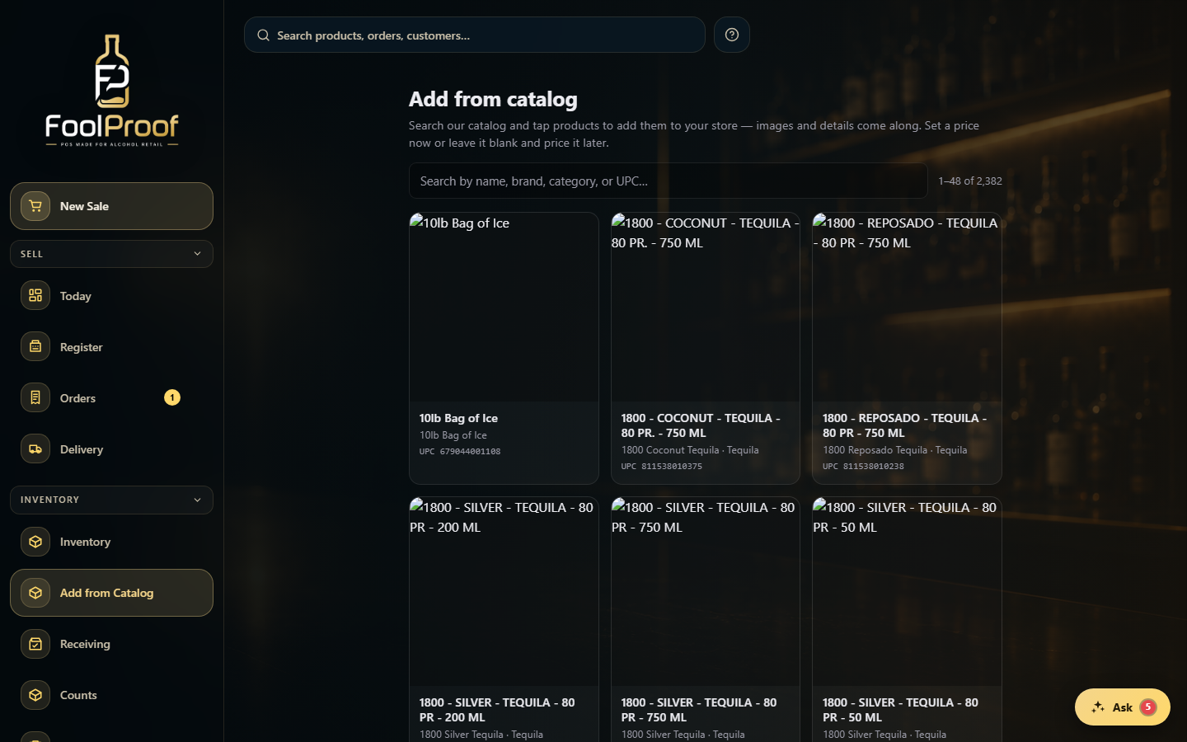Click bold '1800 - SILVER - TEQUILA - 80 PR - 50 ML' title
Screen dimensions: 1187x742
click(x=900, y=710)
